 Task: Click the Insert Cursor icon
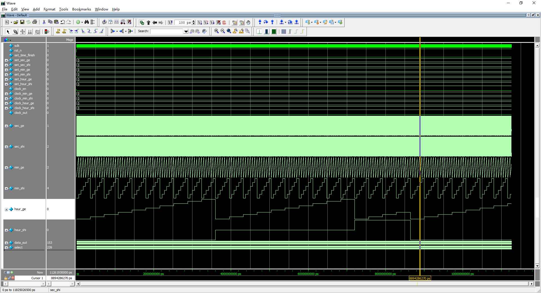point(58,31)
